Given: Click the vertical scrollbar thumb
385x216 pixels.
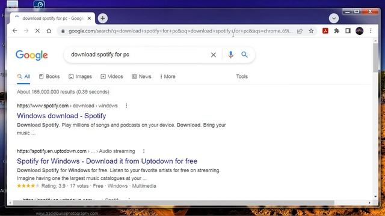Looking at the screenshot, I should (375, 58).
